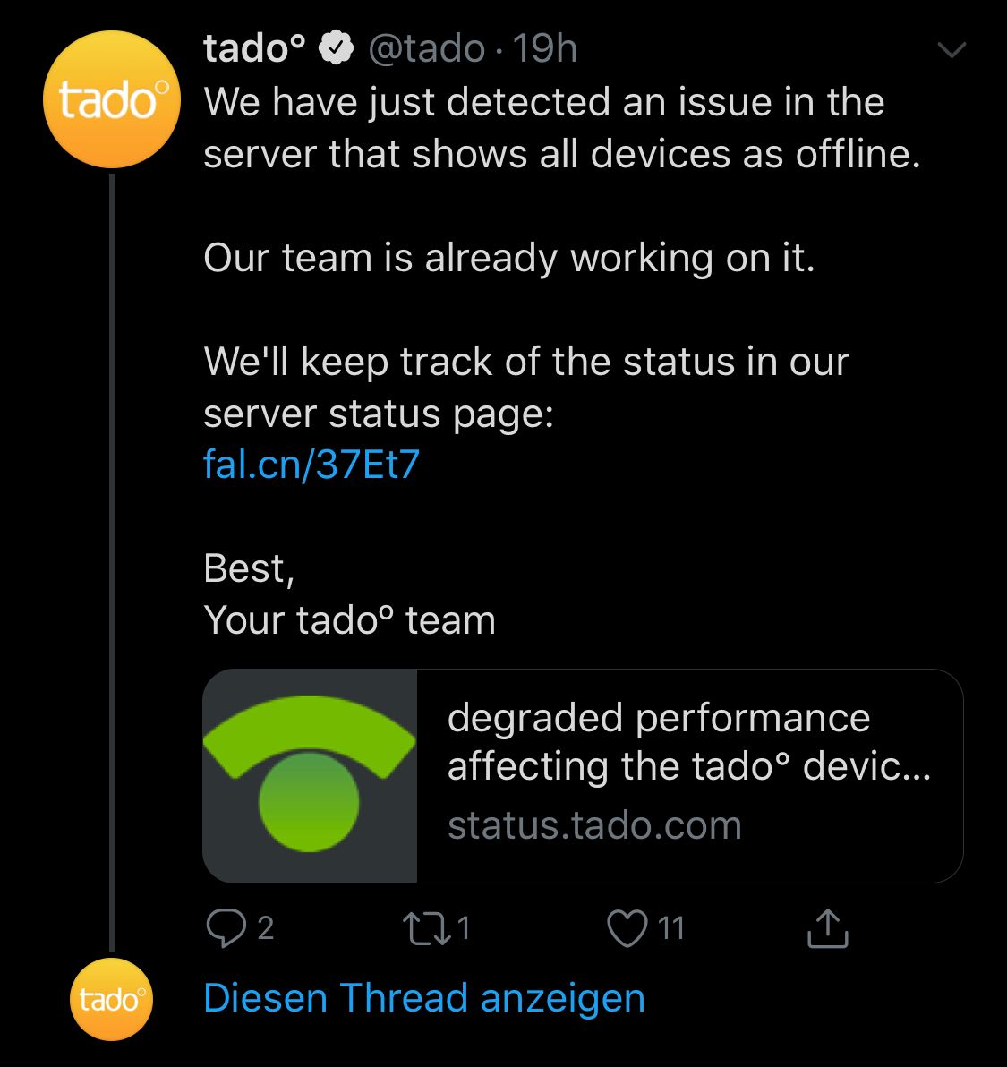Like the tweet with the heart icon
This screenshot has width=1007, height=1067.
[x=627, y=929]
